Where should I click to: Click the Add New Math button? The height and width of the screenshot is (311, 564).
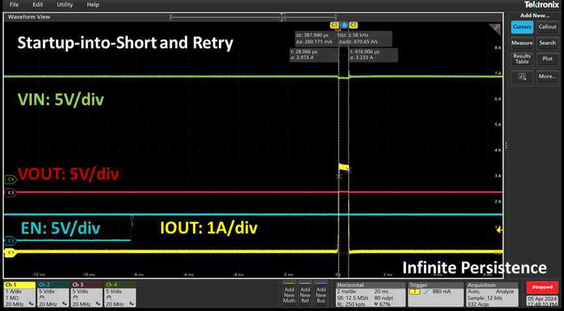288,293
